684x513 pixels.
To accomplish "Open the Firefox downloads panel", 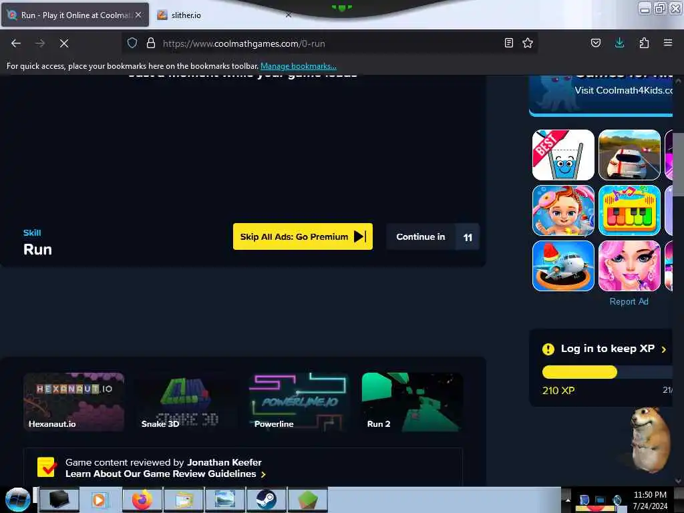I will 619,43.
